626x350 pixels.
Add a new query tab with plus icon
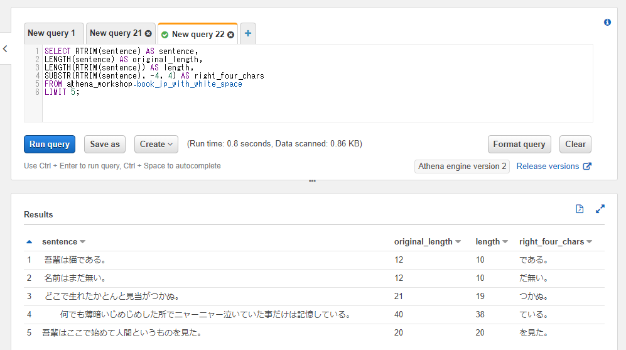click(248, 34)
